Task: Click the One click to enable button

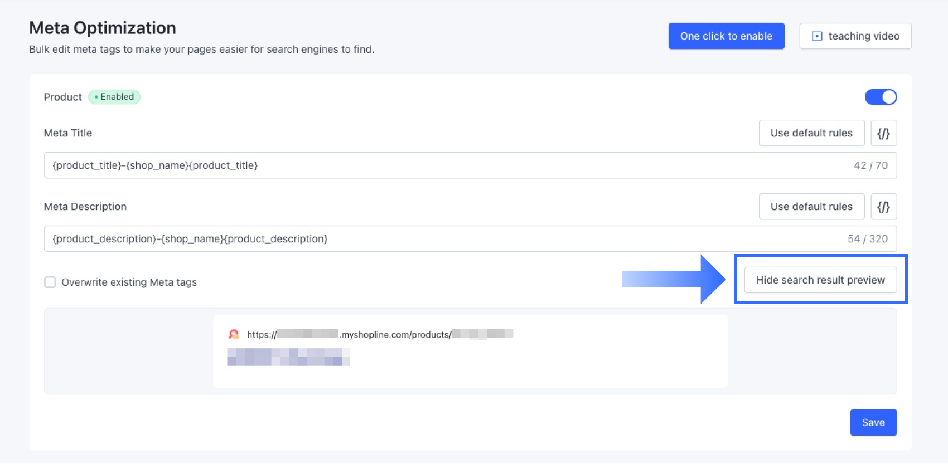Action: click(x=726, y=36)
